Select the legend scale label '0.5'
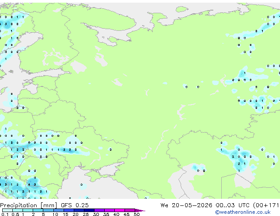Screen dimensions: 280x216 tap(15, 214)
